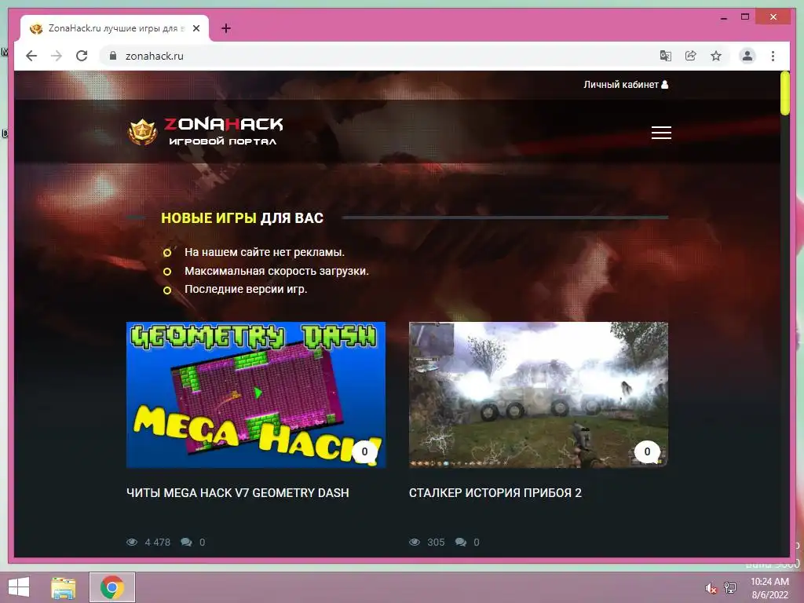Open File Explorer from the taskbar

click(64, 587)
